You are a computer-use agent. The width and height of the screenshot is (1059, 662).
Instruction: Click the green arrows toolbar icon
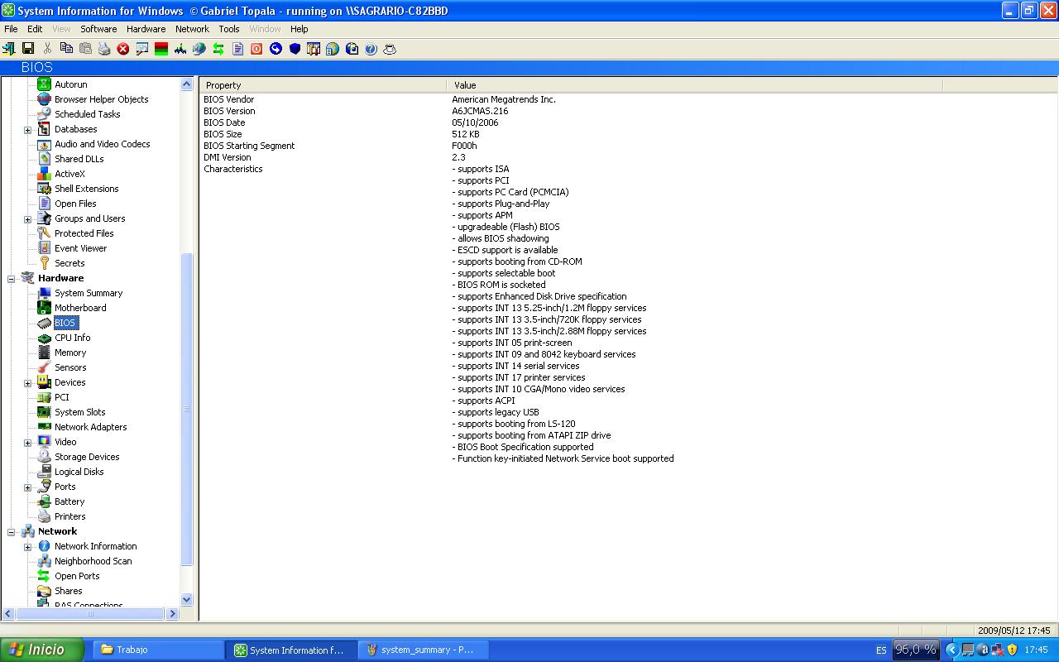pos(218,49)
